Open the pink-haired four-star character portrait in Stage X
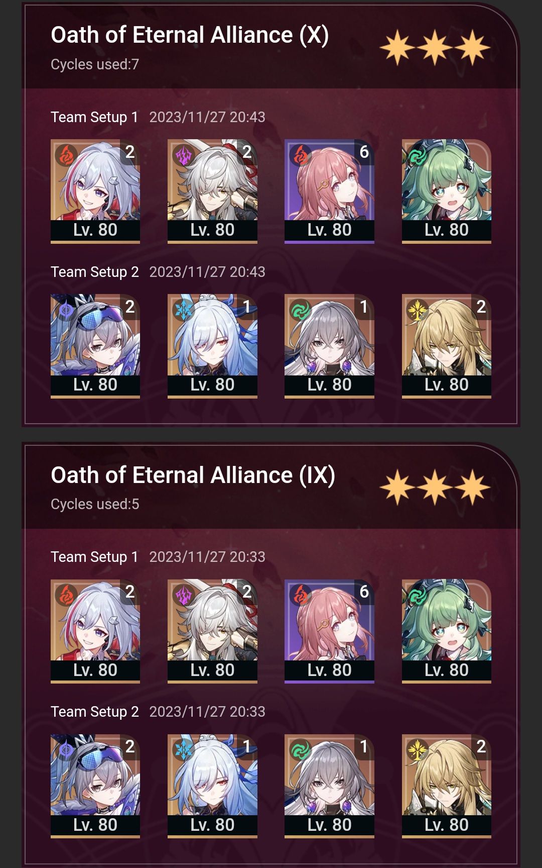 [x=329, y=191]
